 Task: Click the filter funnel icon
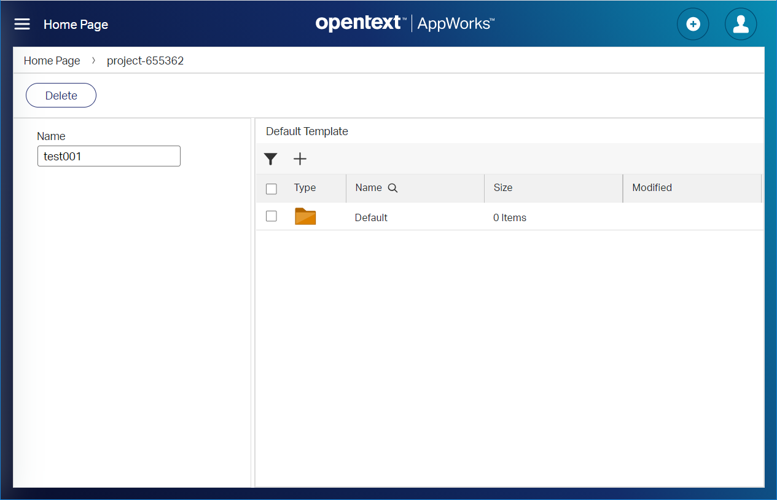[270, 159]
